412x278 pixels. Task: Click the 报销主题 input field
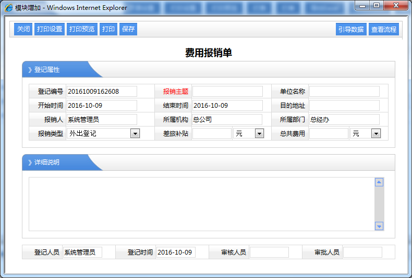point(227,92)
